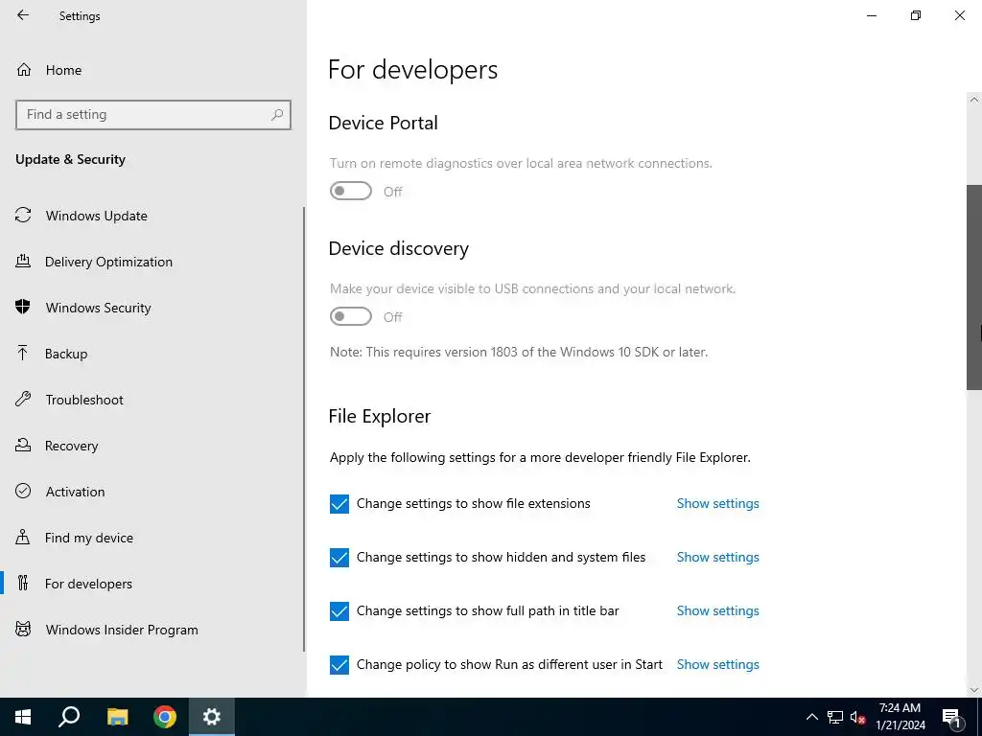The image size is (982, 736).
Task: Click the Backup arrow icon
Action: pos(23,353)
